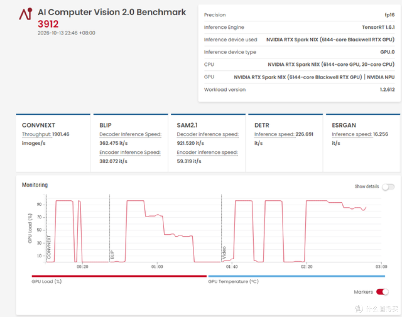Click the Monitoring section heading
The width and height of the screenshot is (402, 317).
pos(35,185)
